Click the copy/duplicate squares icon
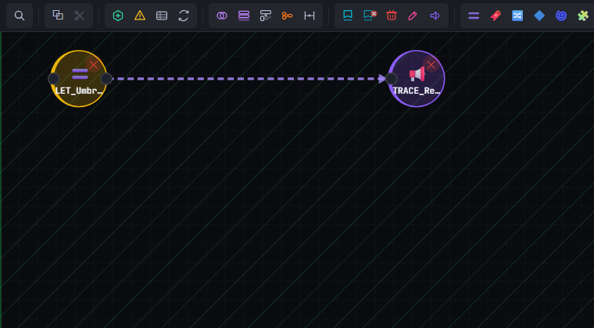The width and height of the screenshot is (594, 328). pos(58,16)
